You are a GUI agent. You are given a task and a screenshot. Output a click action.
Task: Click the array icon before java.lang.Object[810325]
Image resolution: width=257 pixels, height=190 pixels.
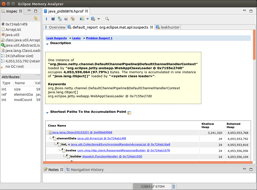(50, 133)
